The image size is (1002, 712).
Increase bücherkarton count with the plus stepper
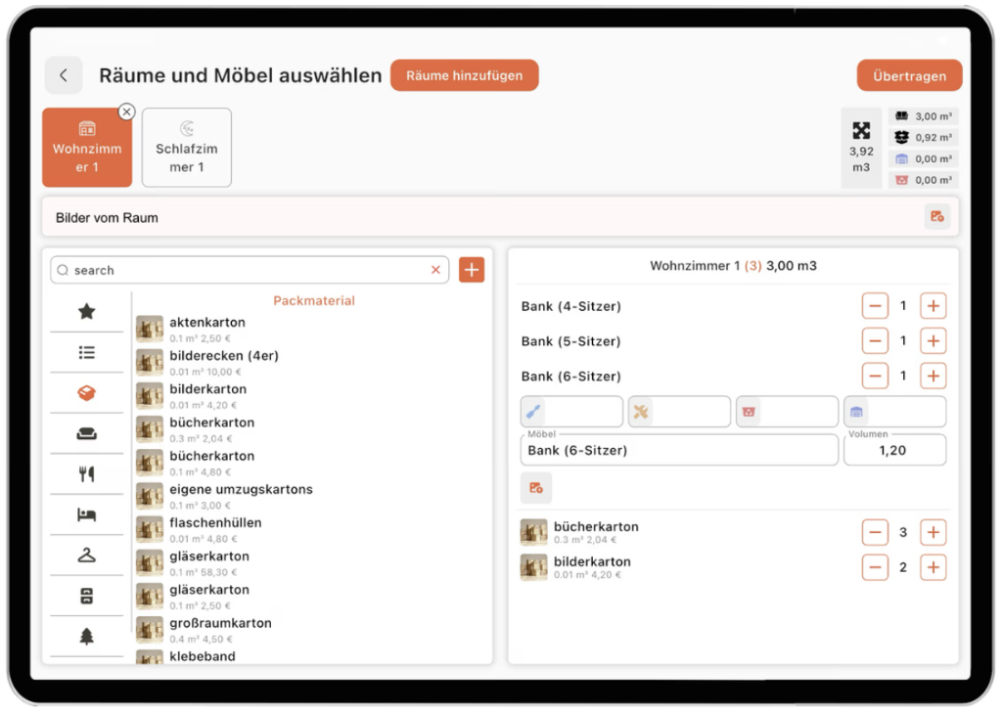click(933, 531)
